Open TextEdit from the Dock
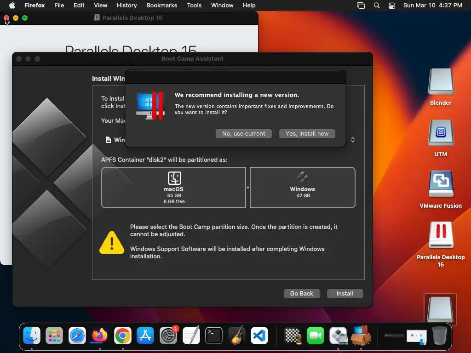Image resolution: width=471 pixels, height=353 pixels. (x=191, y=335)
